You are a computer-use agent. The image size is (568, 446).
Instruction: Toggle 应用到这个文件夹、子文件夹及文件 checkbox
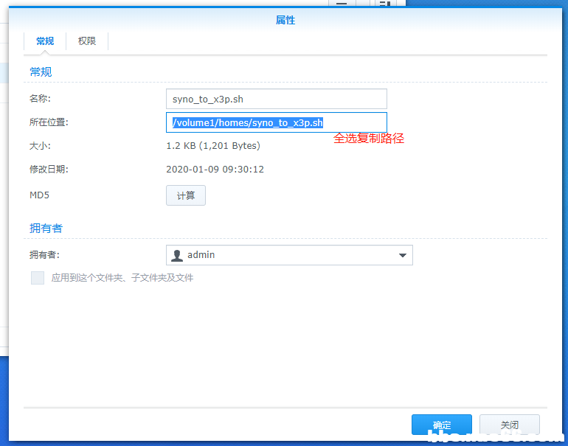point(38,278)
